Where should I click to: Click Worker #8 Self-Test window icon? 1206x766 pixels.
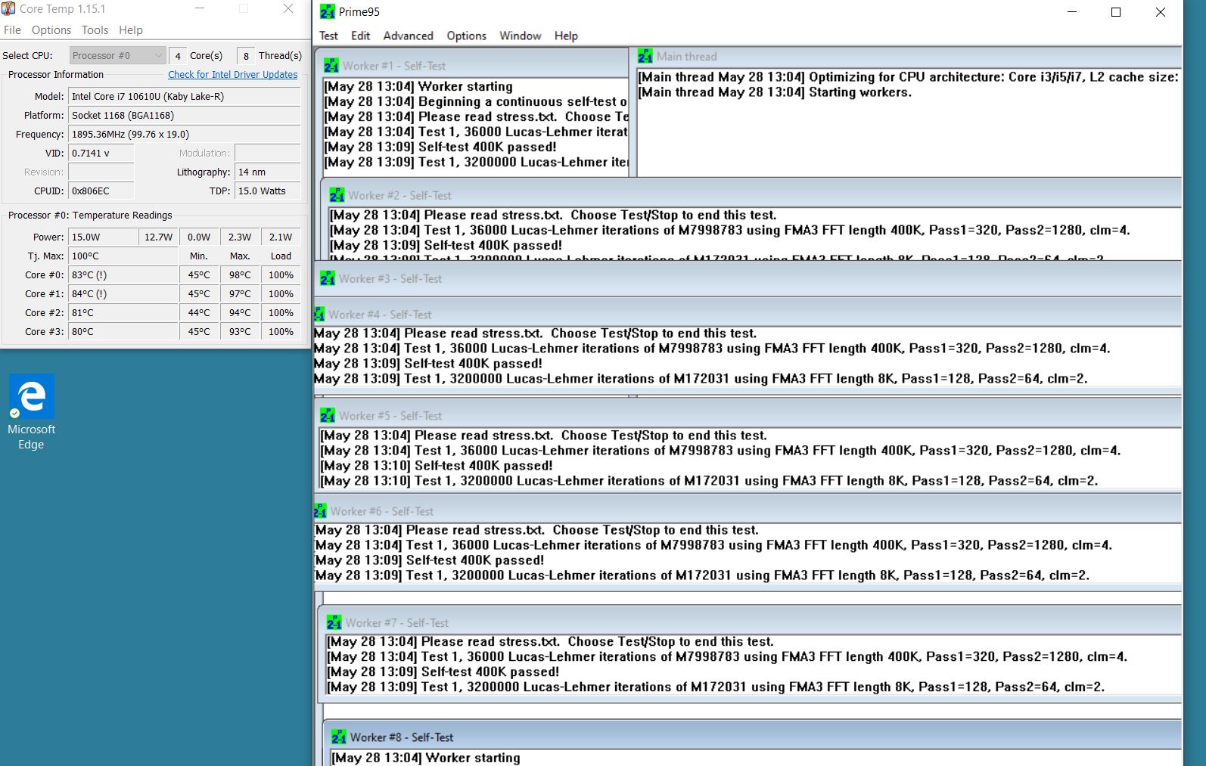[x=339, y=737]
